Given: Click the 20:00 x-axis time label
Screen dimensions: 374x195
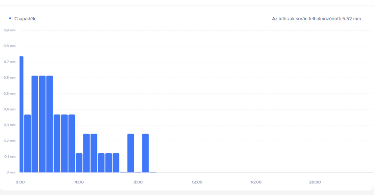Looking at the screenshot, I should point(315,182).
